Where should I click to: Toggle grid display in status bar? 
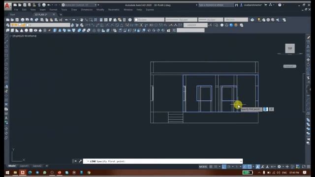coord(211,167)
